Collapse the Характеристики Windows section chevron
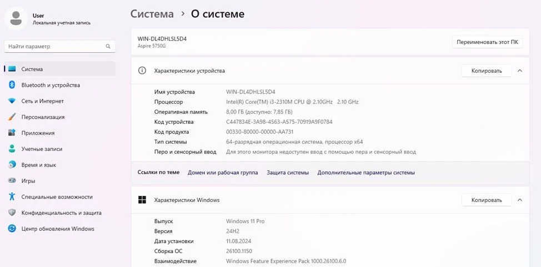The image size is (541, 267). [x=519, y=200]
